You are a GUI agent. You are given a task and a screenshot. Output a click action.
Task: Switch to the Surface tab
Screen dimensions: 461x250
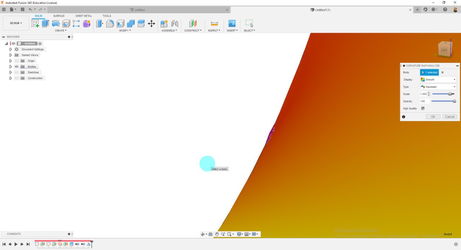pyautogui.click(x=59, y=16)
